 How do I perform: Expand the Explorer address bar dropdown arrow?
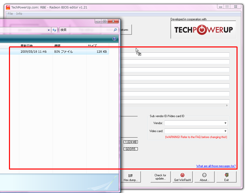coord(49,30)
